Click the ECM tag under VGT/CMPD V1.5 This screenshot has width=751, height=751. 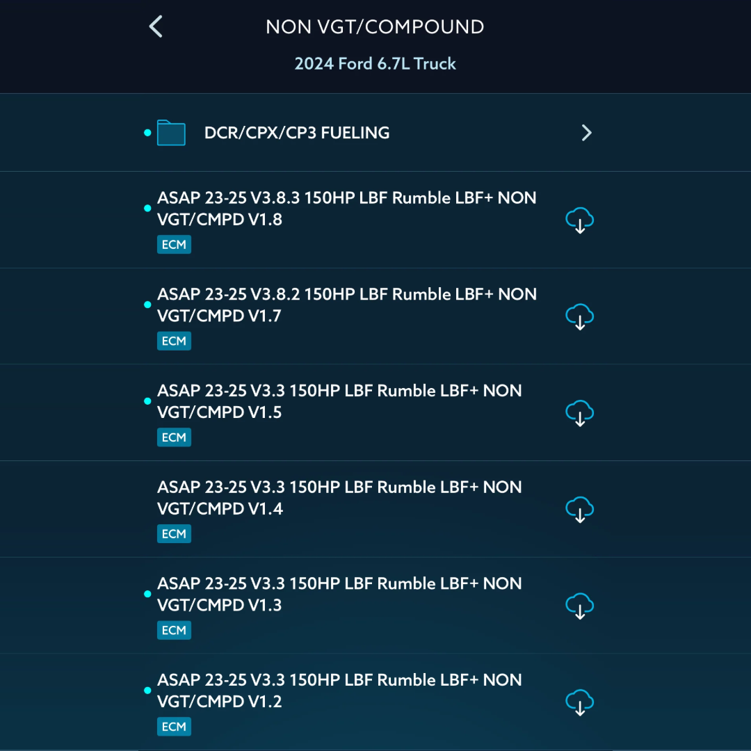174,437
